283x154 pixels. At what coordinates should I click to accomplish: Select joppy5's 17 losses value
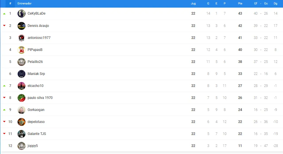click(224, 146)
